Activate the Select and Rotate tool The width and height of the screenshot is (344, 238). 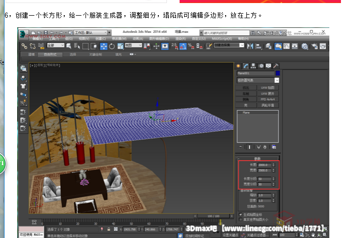point(112,46)
